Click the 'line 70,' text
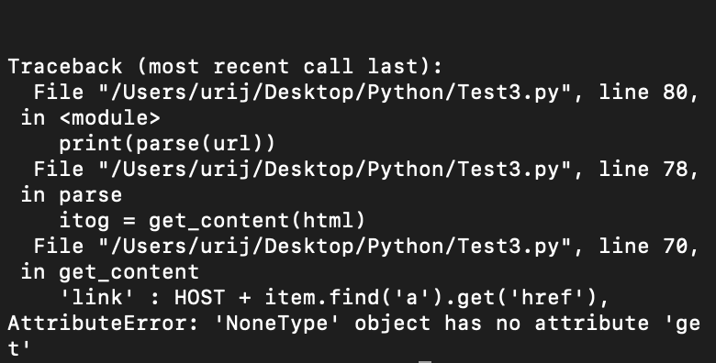 tap(649, 247)
